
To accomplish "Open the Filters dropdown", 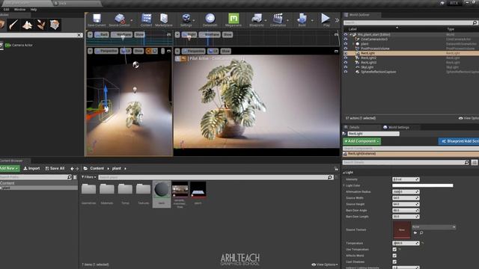I will [89, 177].
